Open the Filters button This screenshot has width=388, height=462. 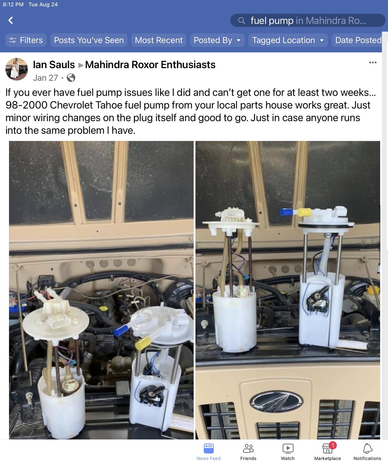26,40
